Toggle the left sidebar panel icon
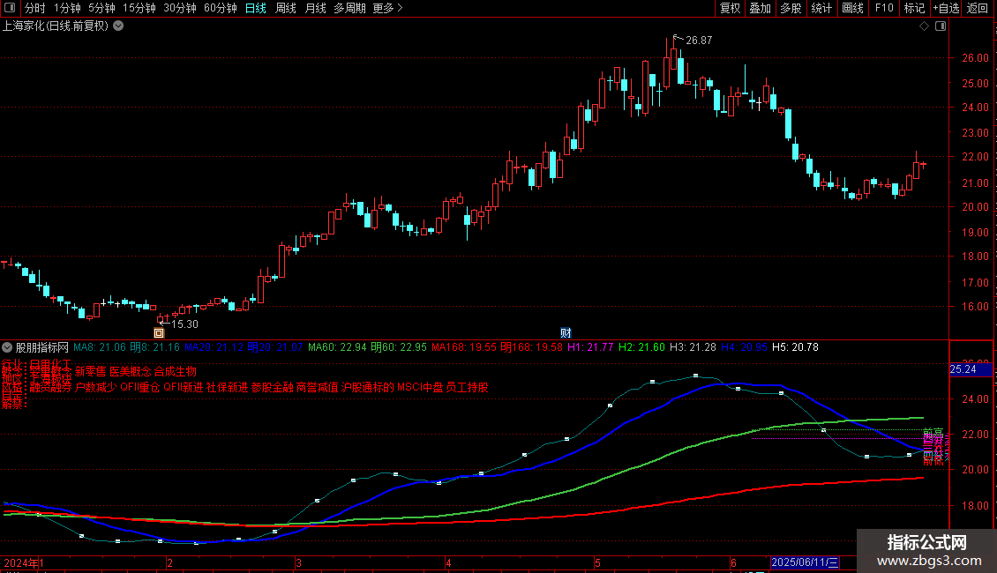This screenshot has height=573, width=997. point(10,8)
